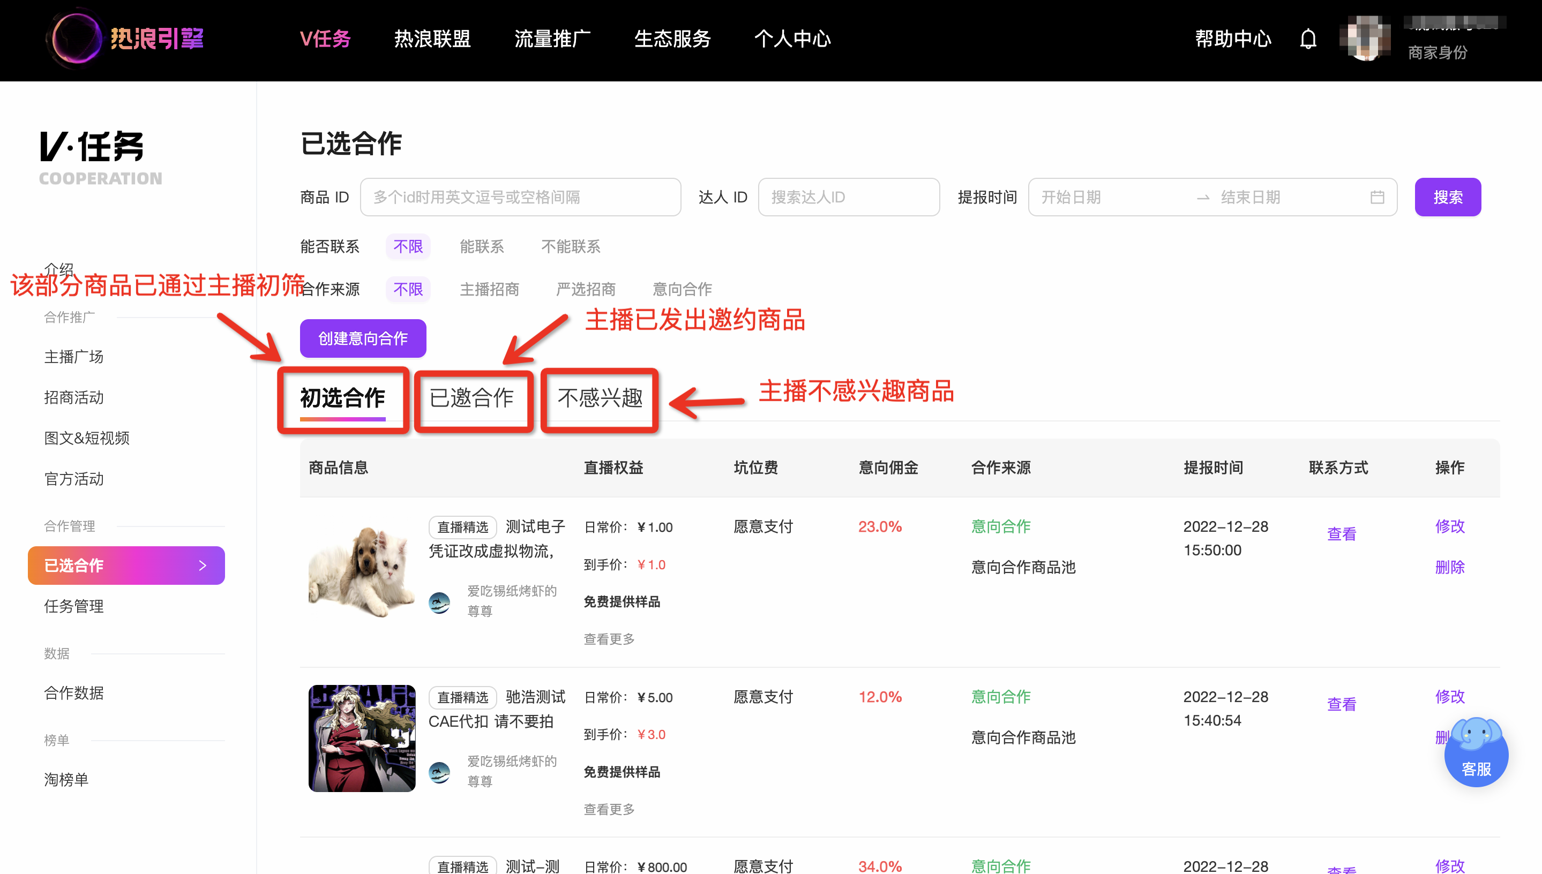Click the 商家身份 account label
Viewport: 1542px width, 874px height.
(x=1438, y=53)
